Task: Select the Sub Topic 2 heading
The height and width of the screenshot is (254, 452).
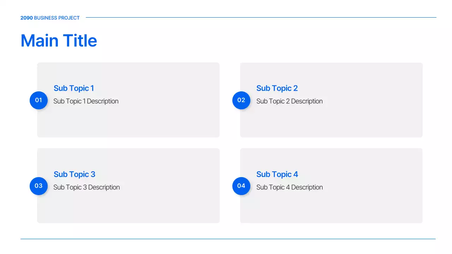Action: [277, 88]
